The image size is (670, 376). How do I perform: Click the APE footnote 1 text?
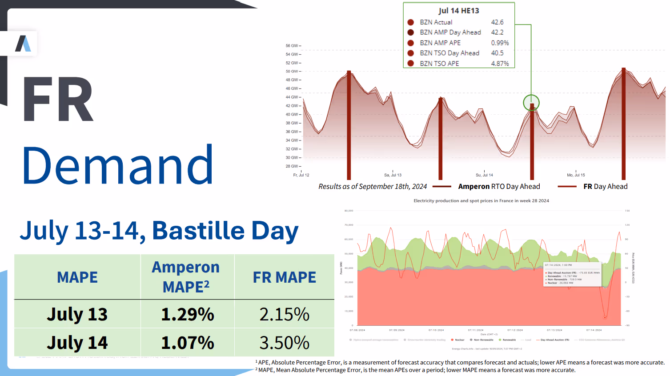[x=460, y=363]
